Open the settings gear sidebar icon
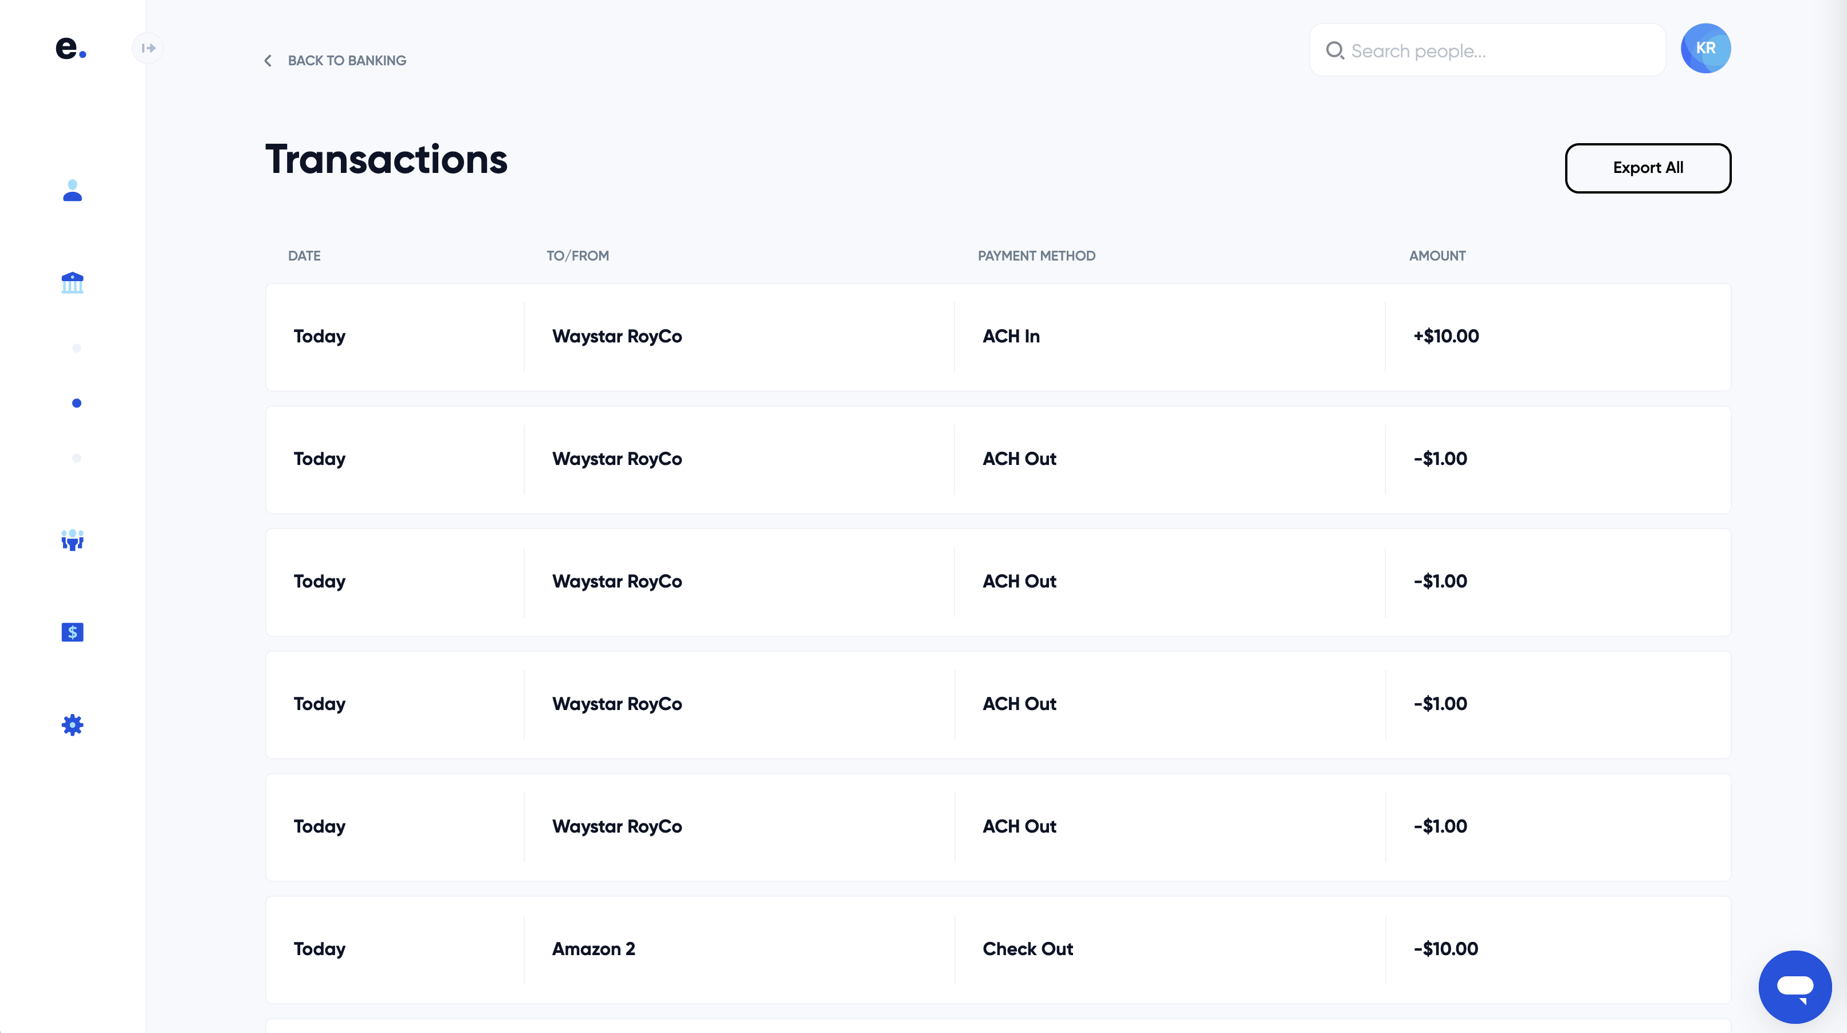Image resolution: width=1847 pixels, height=1033 pixels. (x=72, y=725)
